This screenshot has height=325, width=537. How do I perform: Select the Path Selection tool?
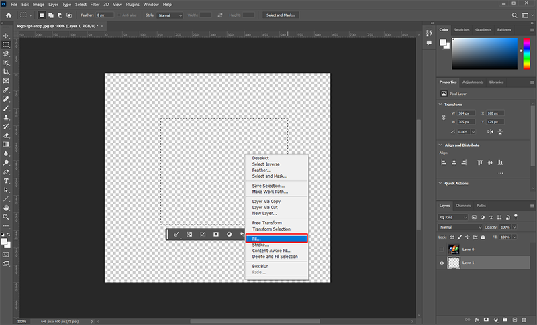[x=6, y=190]
